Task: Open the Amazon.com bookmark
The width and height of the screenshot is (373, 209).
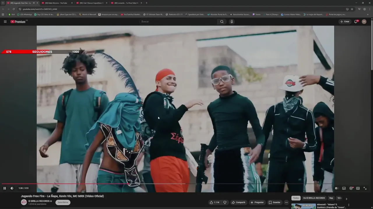Action: [x=108, y=14]
